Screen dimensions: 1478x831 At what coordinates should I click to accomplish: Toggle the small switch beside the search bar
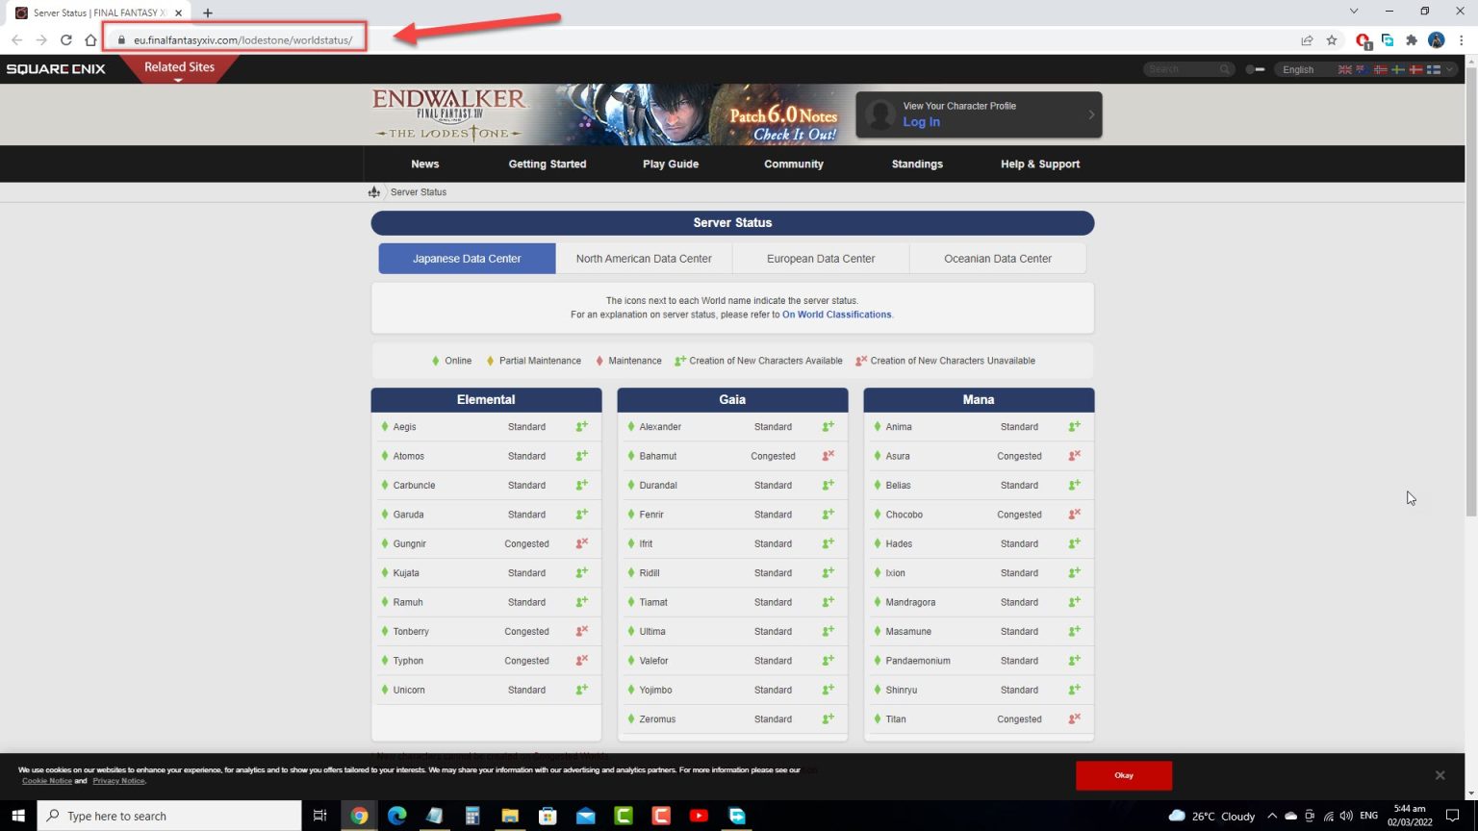coord(1257,68)
